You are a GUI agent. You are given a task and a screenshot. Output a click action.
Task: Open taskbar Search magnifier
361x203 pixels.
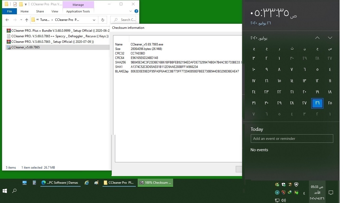point(15,191)
